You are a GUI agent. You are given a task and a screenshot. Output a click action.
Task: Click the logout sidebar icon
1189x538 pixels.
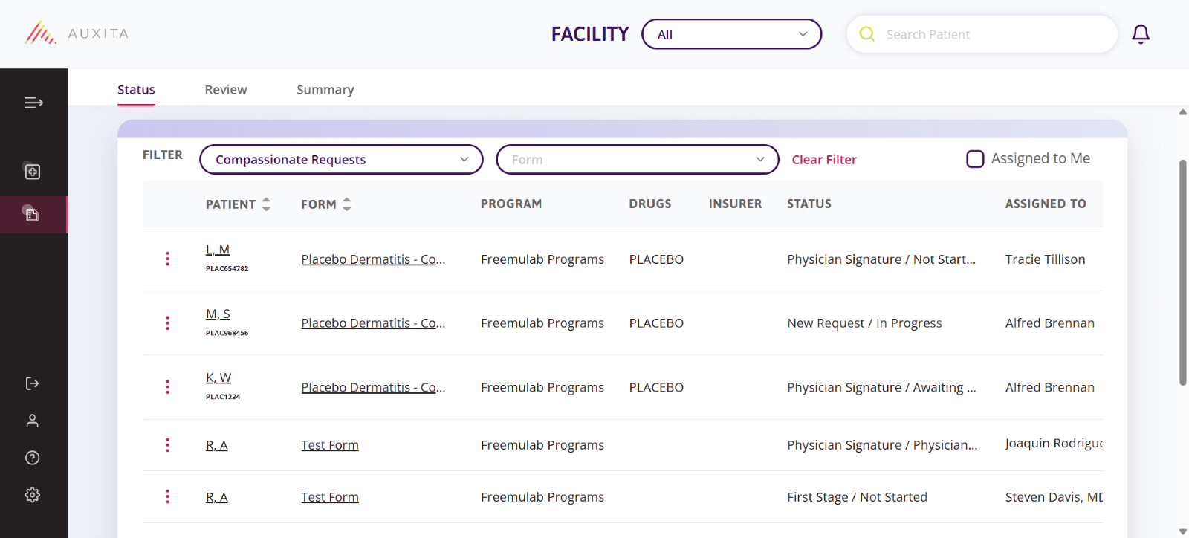click(32, 383)
